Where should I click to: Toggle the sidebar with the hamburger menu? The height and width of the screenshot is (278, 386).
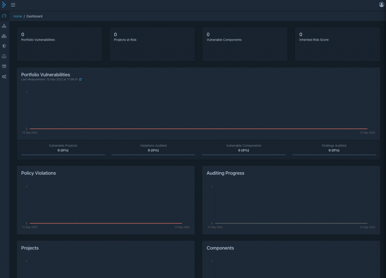(x=13, y=5)
